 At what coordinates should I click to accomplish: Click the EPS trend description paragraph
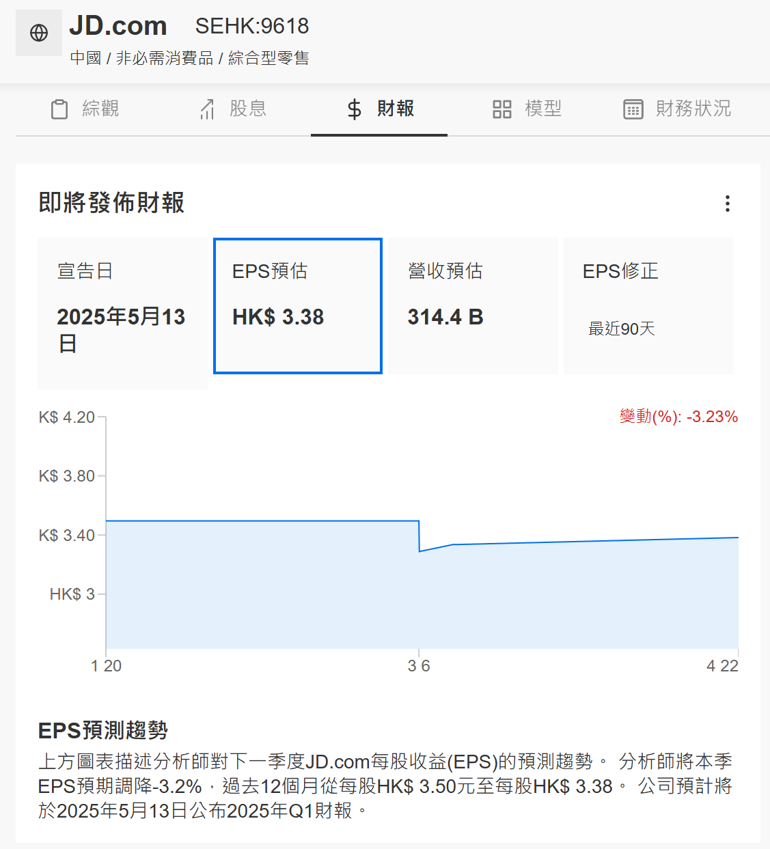pos(385,785)
